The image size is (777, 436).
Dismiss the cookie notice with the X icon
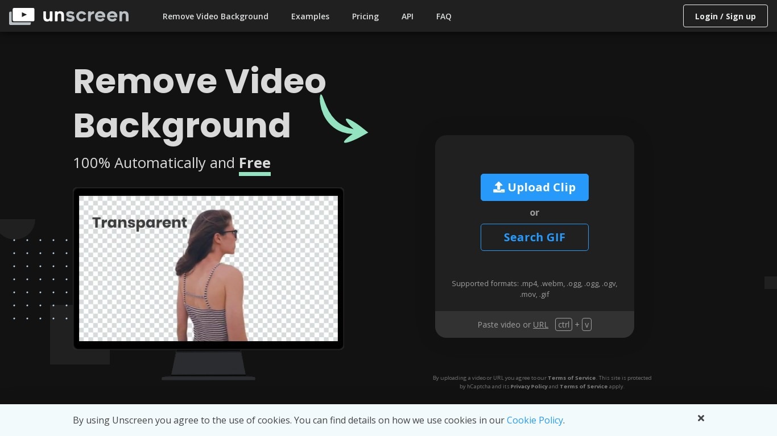pyautogui.click(x=701, y=418)
